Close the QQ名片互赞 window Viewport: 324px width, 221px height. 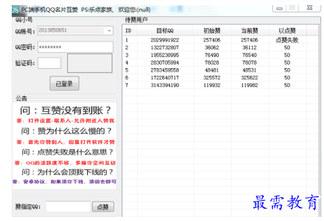click(309, 8)
